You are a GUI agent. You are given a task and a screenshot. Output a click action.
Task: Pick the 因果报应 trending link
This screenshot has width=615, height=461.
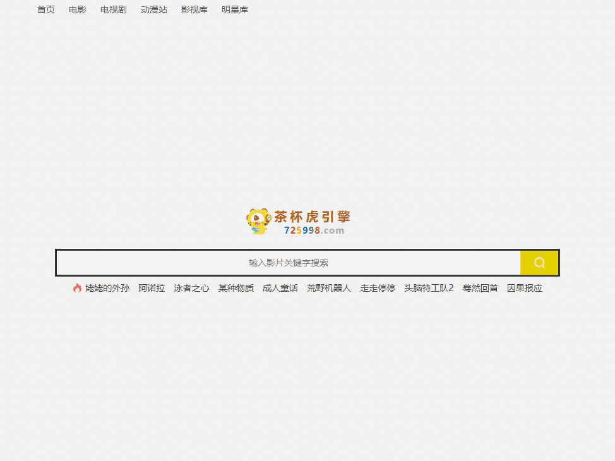click(525, 288)
